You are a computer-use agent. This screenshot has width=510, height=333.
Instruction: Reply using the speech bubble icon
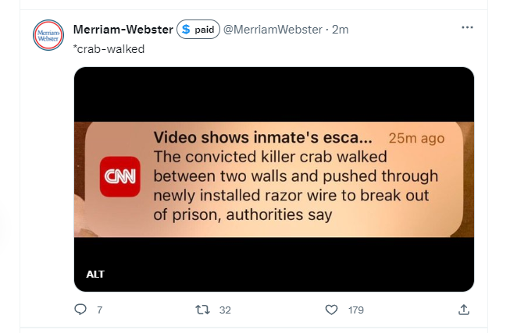click(x=80, y=310)
